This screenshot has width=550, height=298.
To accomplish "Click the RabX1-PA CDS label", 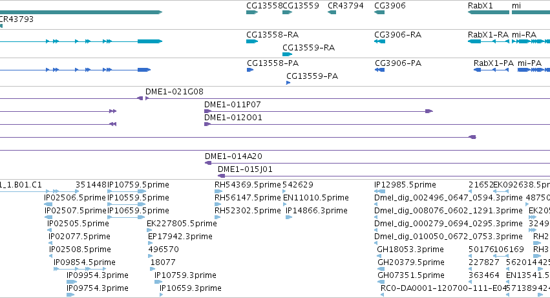I will click(494, 63).
